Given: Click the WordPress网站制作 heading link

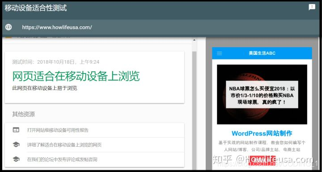Looking at the screenshot, I should point(262,133).
